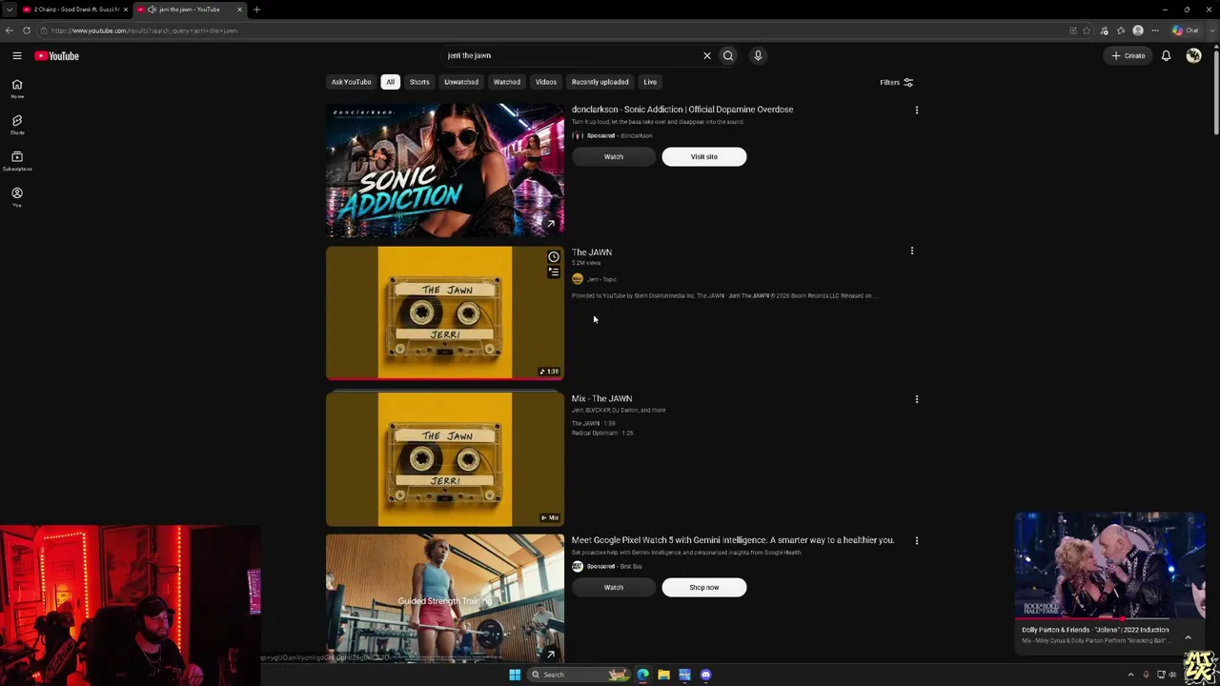Expand the Dolly Parton miniplayer panel
The image size is (1220, 686).
point(1188,636)
